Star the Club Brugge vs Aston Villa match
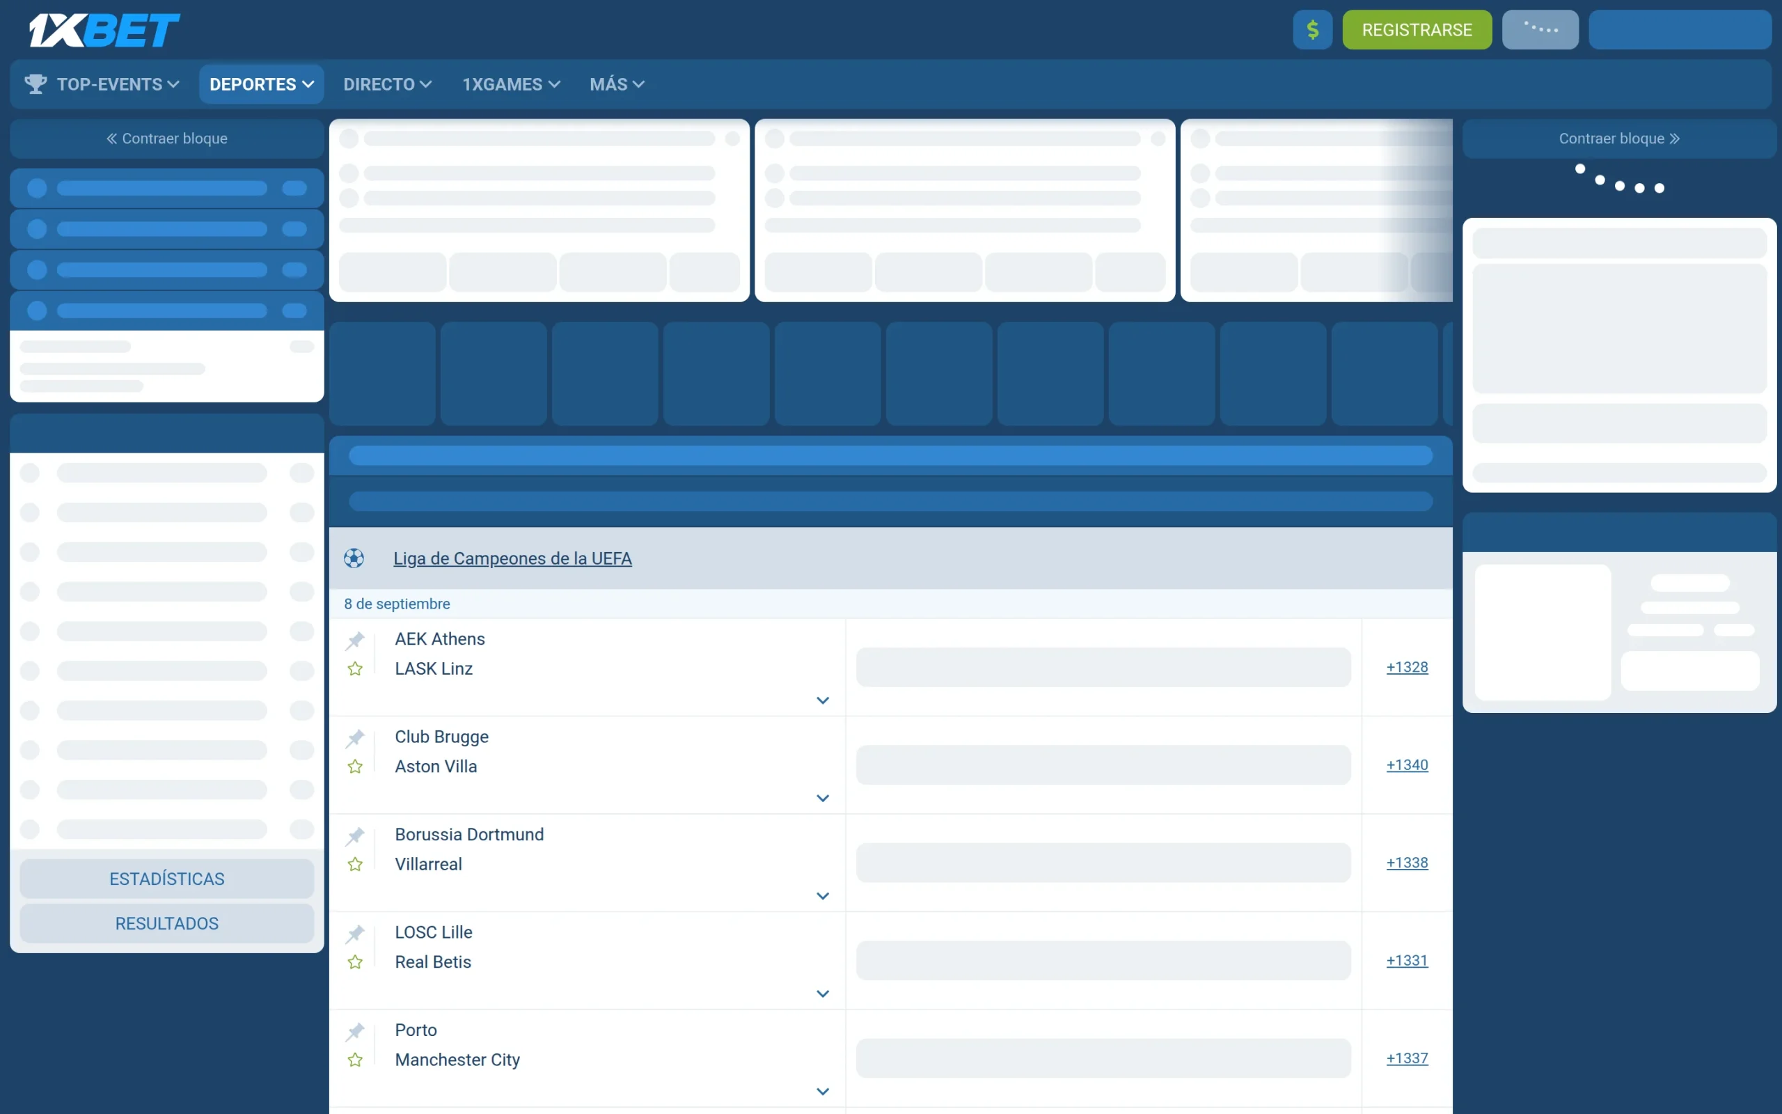This screenshot has height=1114, width=1782. pyautogui.click(x=355, y=767)
